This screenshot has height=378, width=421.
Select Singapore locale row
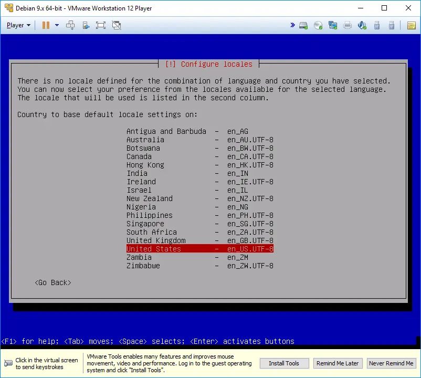point(200,224)
